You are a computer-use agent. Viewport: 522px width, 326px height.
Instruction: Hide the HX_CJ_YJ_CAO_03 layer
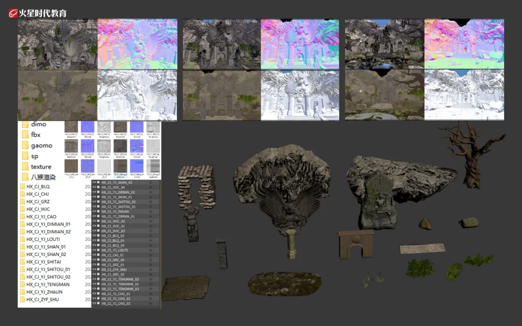coord(94,303)
